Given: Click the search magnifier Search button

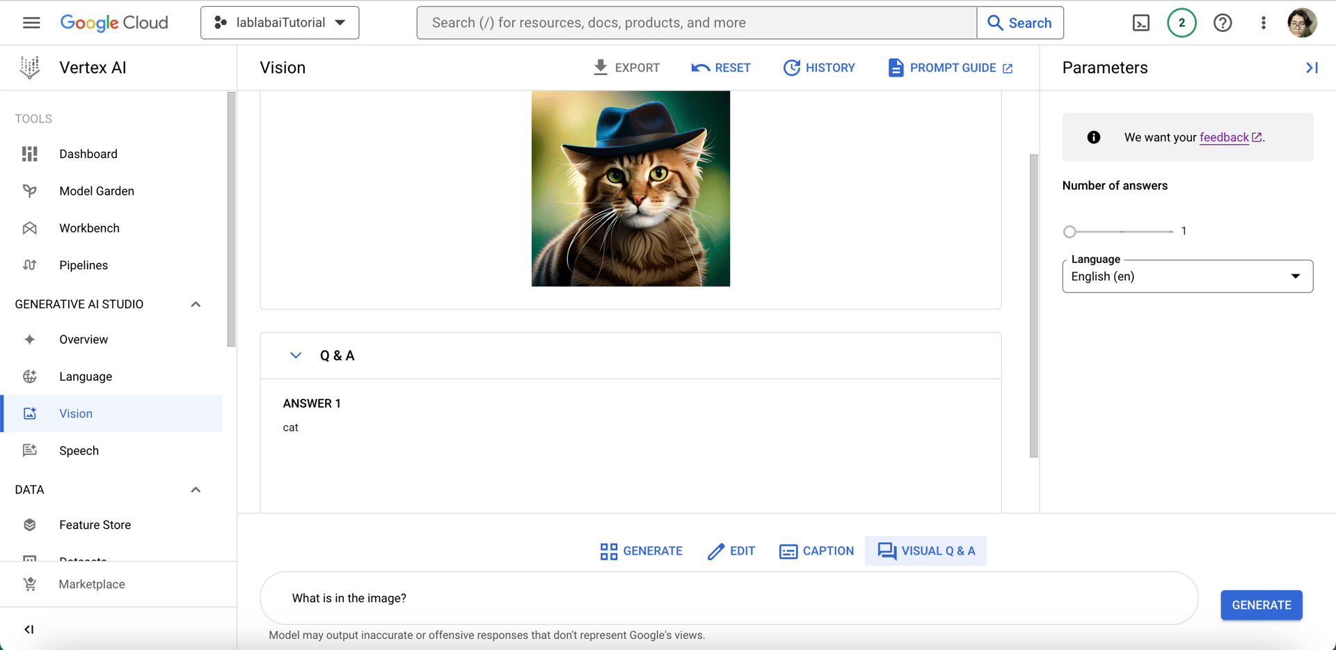Looking at the screenshot, I should [x=1020, y=23].
